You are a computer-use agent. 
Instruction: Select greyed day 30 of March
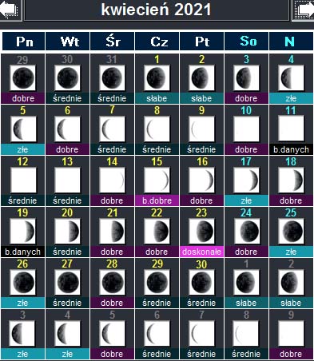point(67,59)
